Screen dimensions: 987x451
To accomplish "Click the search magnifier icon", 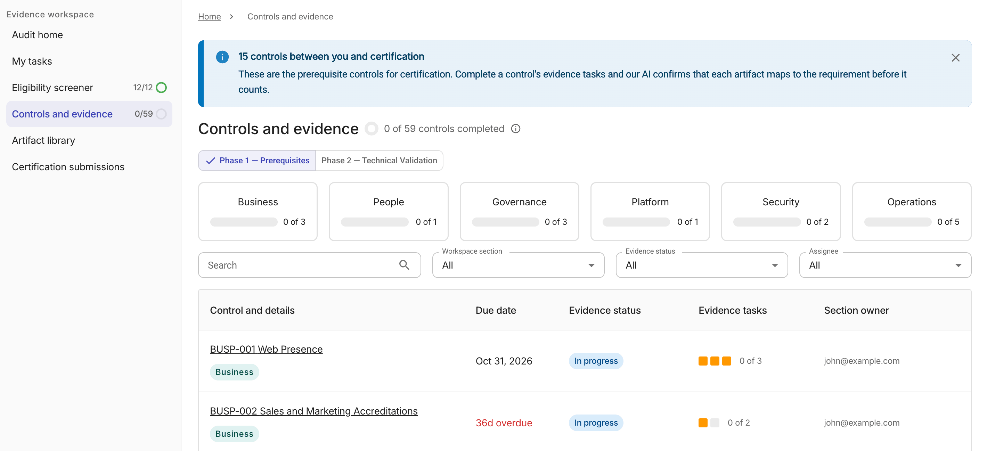I will click(404, 265).
